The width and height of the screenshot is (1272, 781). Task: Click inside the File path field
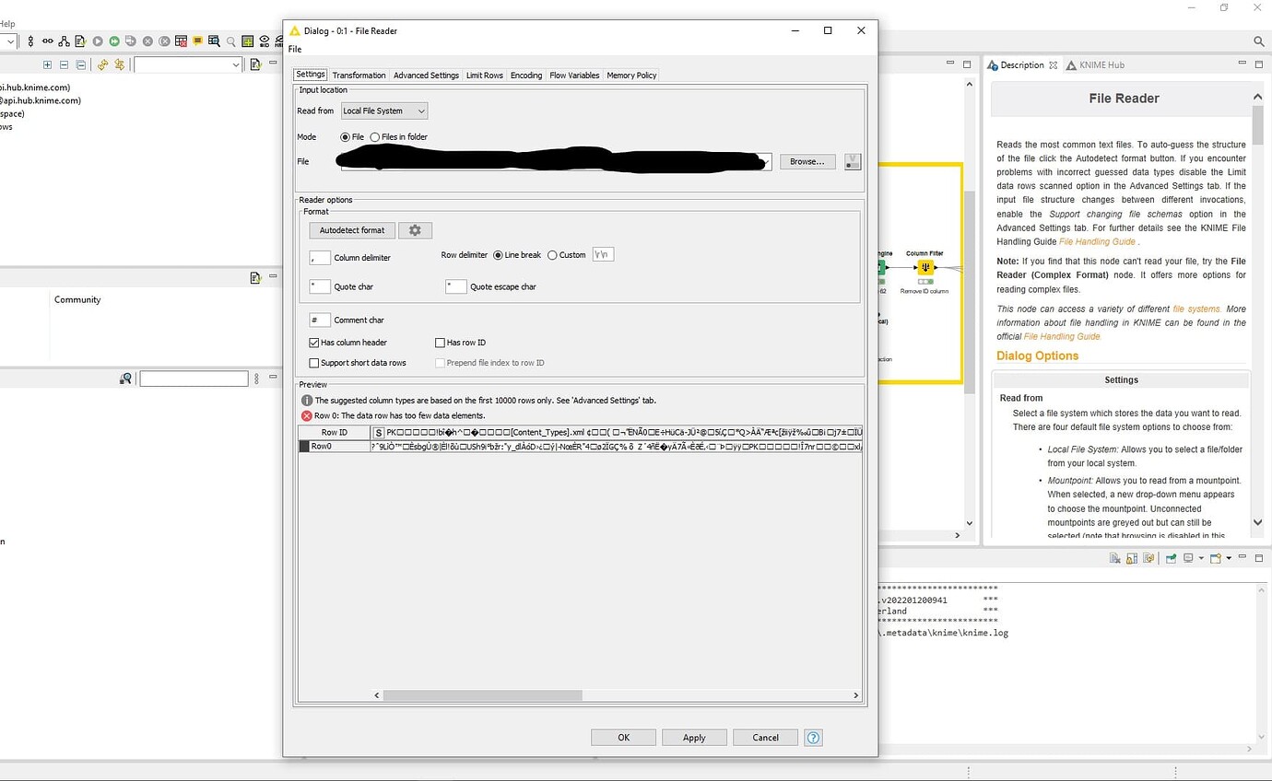pos(553,161)
